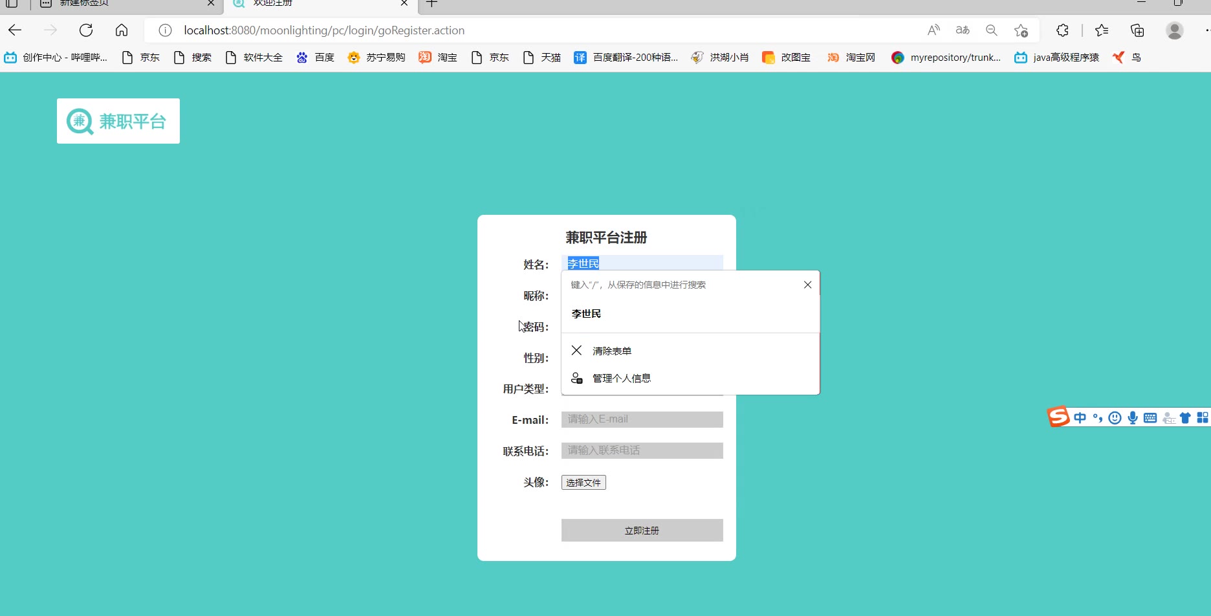The width and height of the screenshot is (1211, 616).
Task: Click the read aloud icon
Action: pyautogui.click(x=933, y=30)
